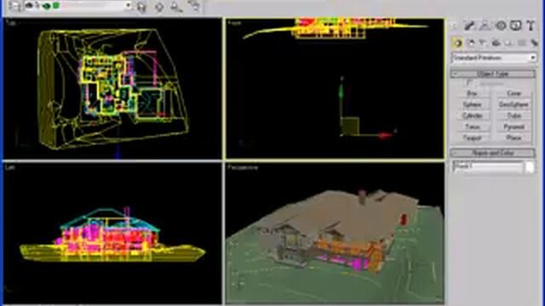The width and height of the screenshot is (545, 306).
Task: Switch to the Hierarchy command panel tab
Action: (485, 25)
